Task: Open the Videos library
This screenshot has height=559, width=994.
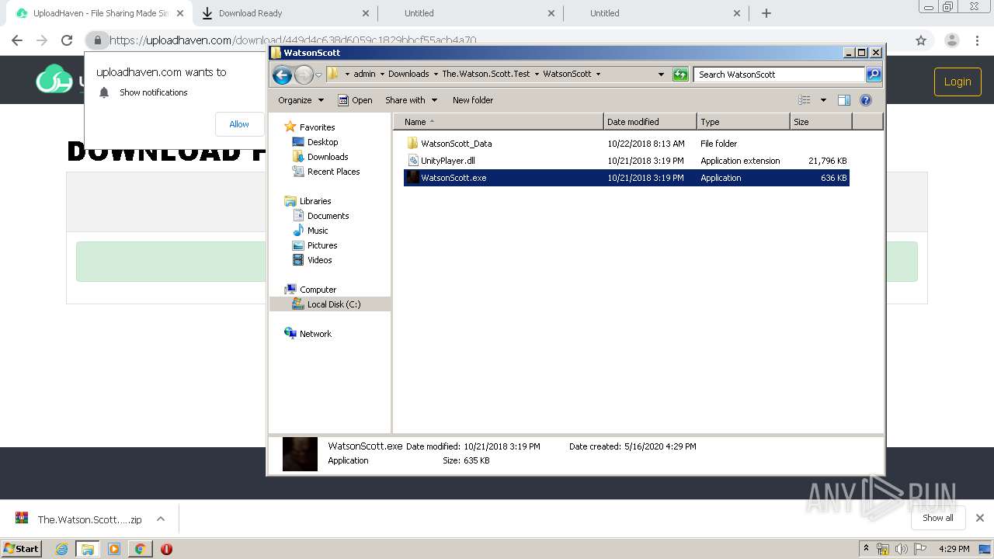Action: [x=319, y=260]
